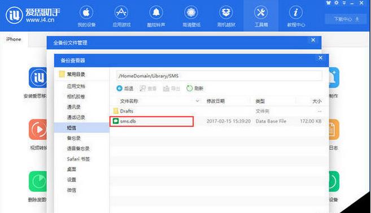
Task: Click the 查看 view toolbar button
Action: point(148,88)
